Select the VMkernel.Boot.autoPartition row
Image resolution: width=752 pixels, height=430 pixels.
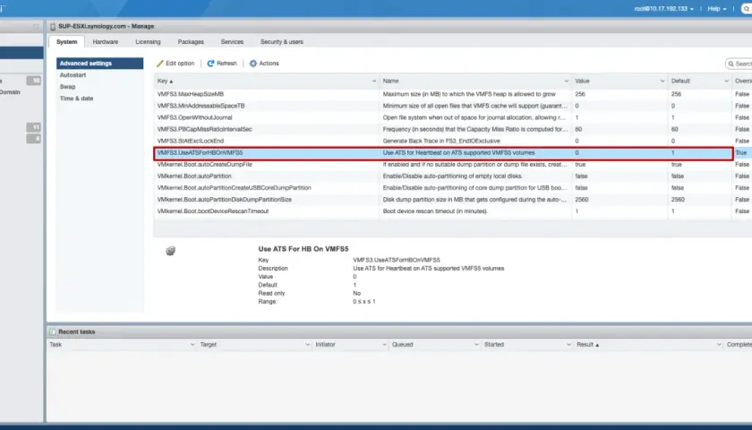453,176
